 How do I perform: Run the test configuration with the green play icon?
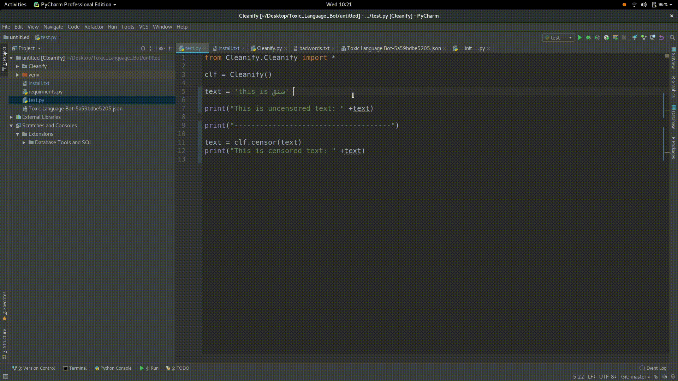[579, 37]
